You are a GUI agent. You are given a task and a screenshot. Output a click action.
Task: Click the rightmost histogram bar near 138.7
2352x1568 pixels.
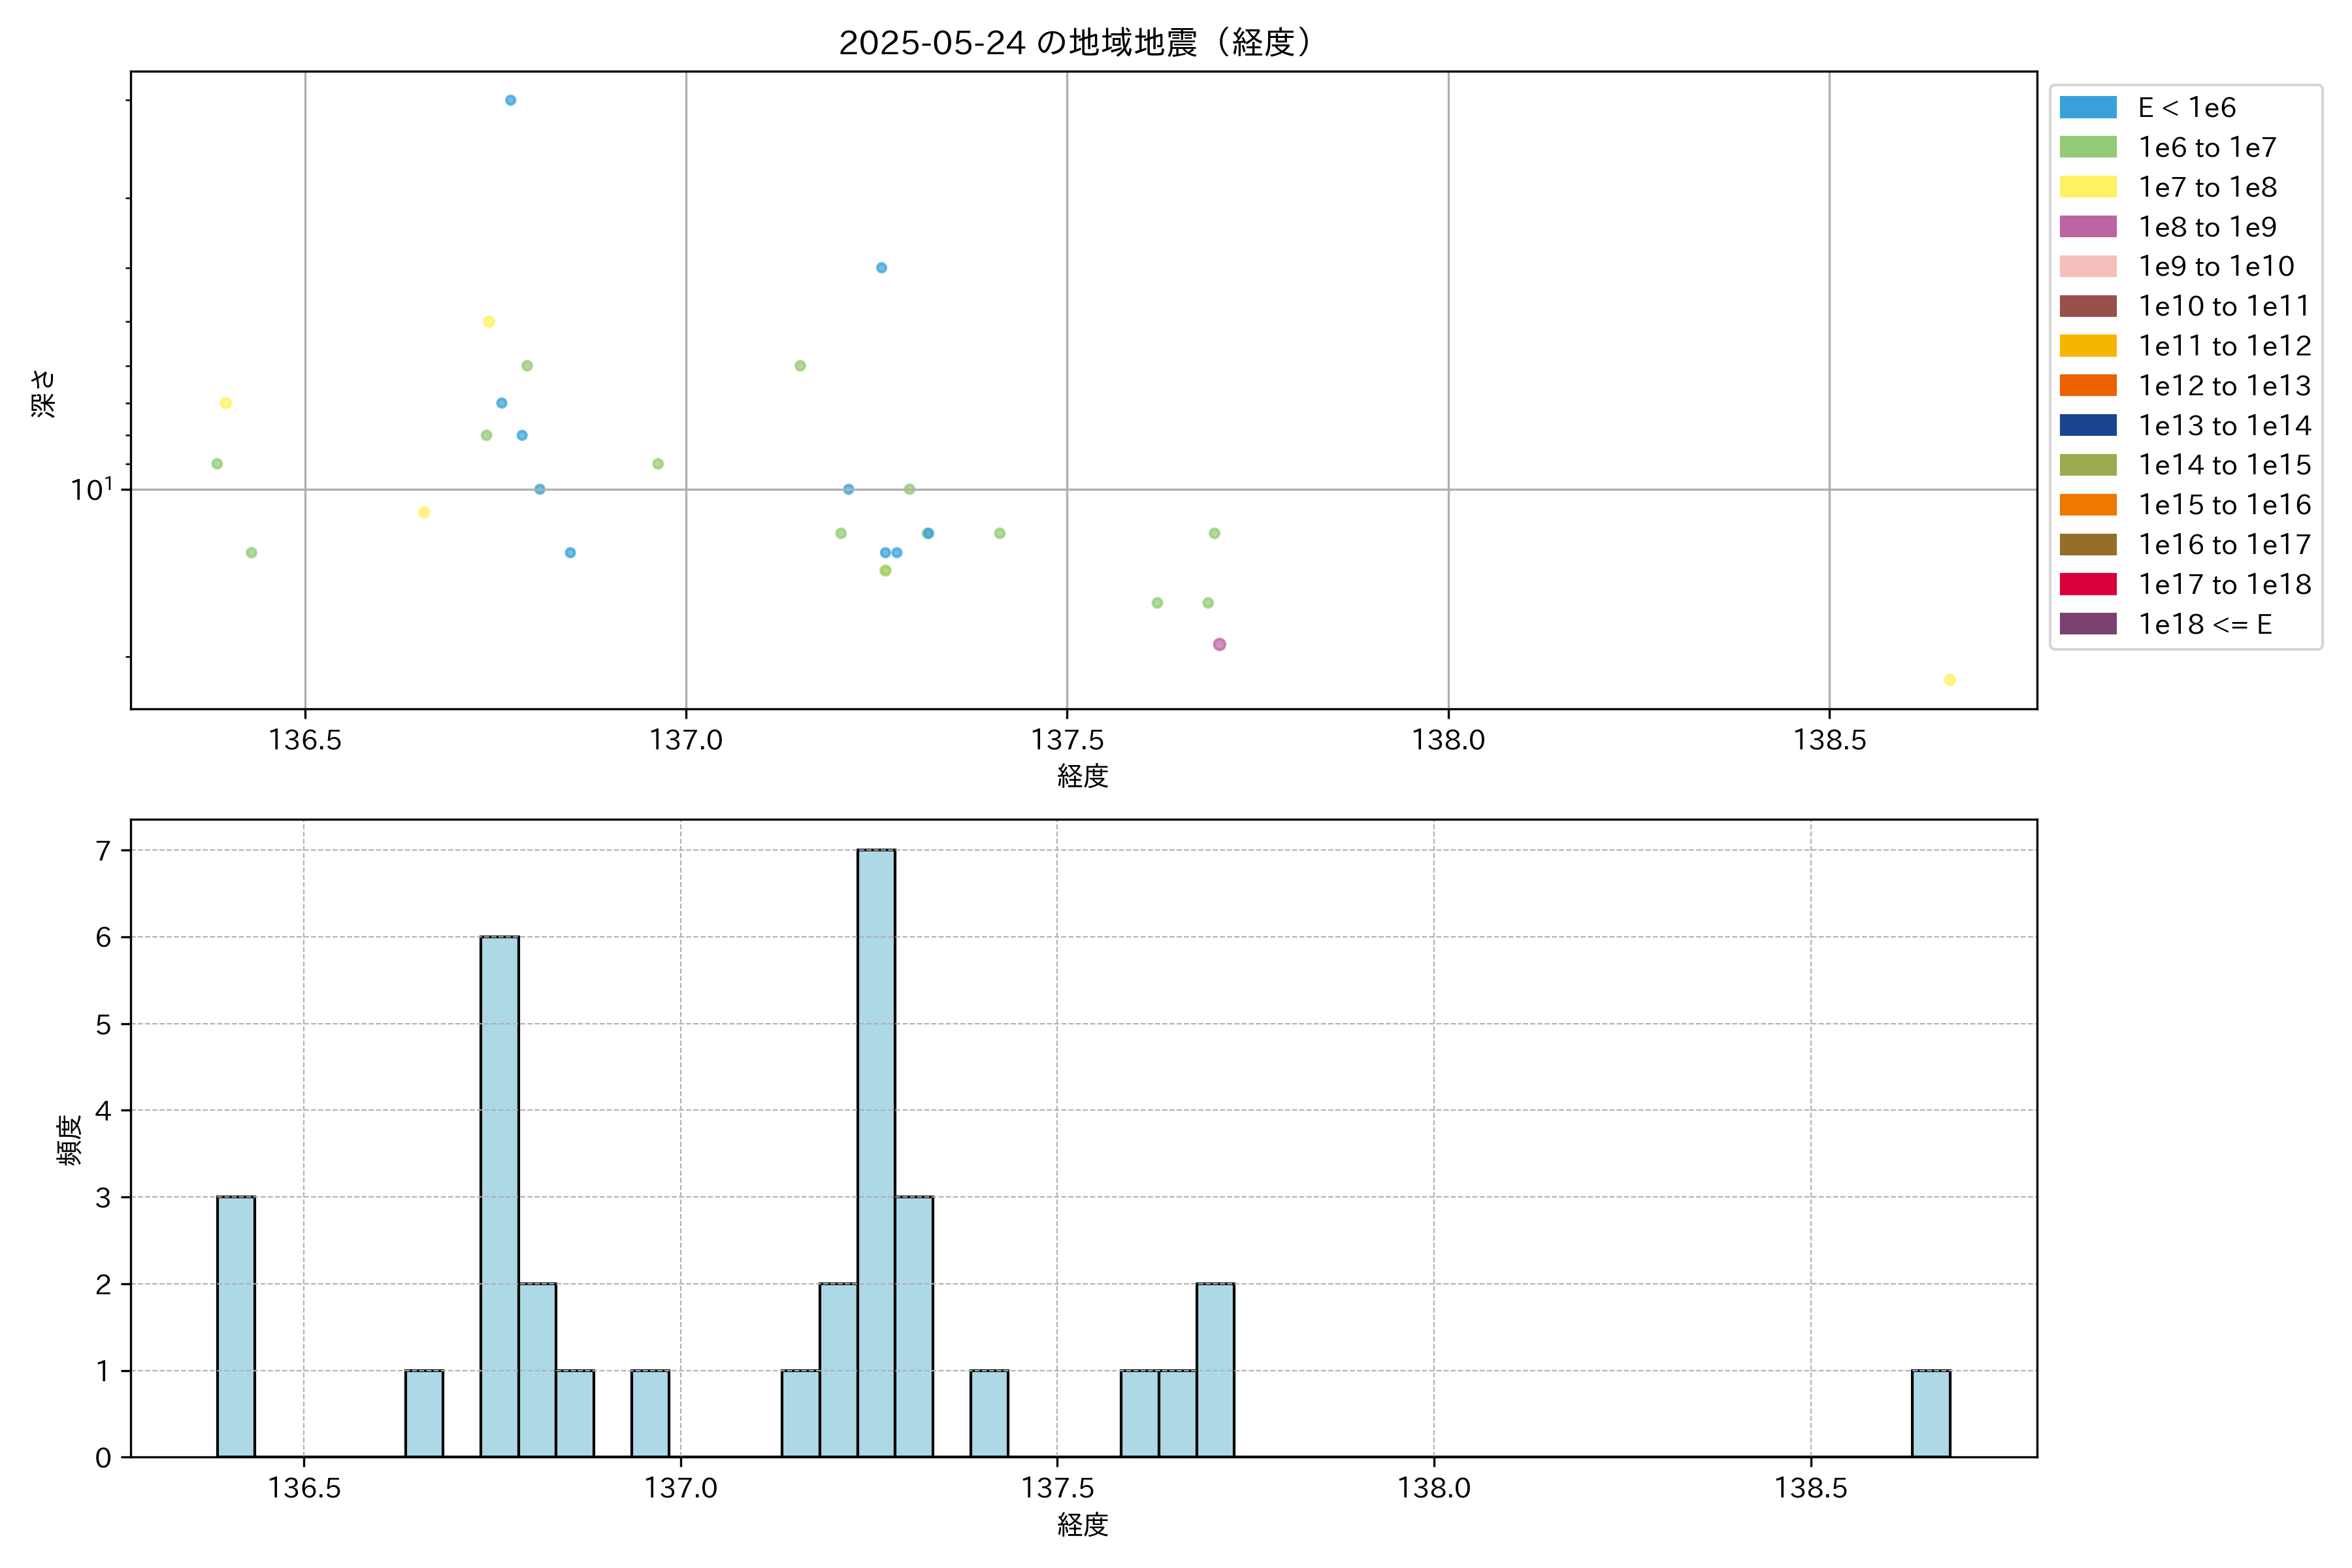point(1930,1412)
